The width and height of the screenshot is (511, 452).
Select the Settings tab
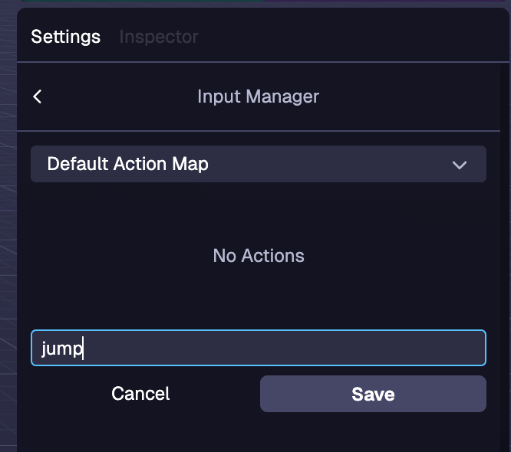[66, 37]
